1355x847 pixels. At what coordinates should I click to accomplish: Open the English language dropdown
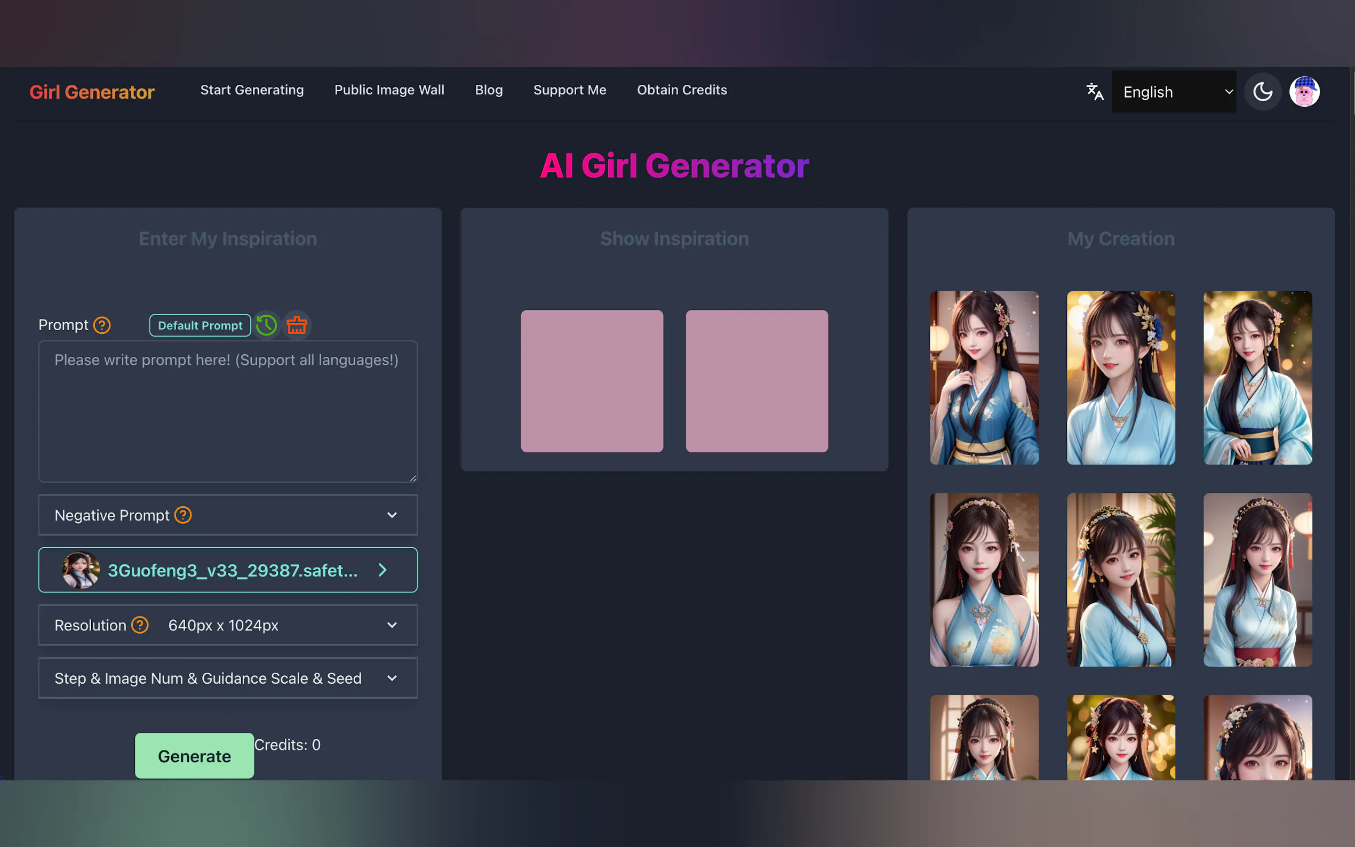click(x=1174, y=92)
